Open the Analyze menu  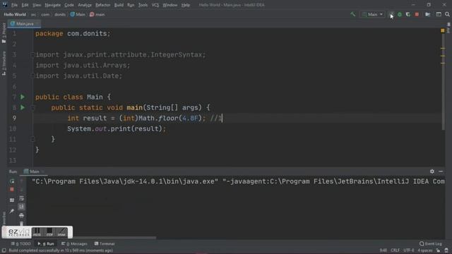point(85,5)
